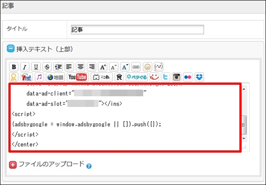Screen dimensions: 266x185
Task: Click the '</script>' line
Action: coord(25,134)
